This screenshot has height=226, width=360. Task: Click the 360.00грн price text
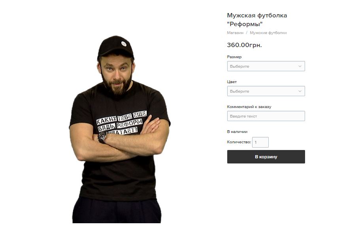pos(244,45)
